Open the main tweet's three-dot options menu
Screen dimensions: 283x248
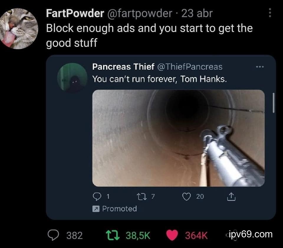270,13
